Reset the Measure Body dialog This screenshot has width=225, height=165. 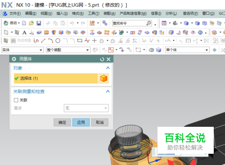[x=102, y=59]
